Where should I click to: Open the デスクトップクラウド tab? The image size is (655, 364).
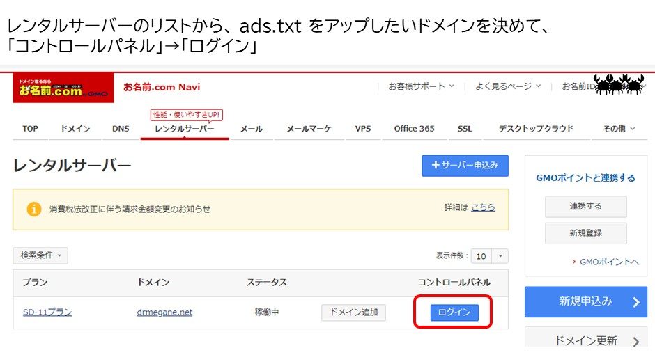point(537,129)
